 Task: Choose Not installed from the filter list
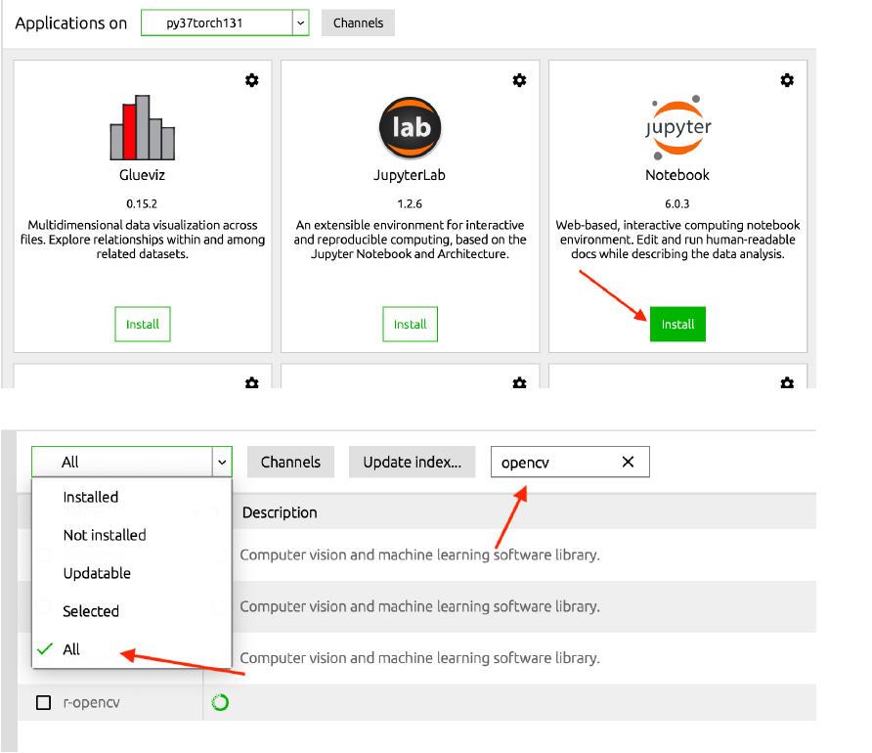pyautogui.click(x=105, y=535)
